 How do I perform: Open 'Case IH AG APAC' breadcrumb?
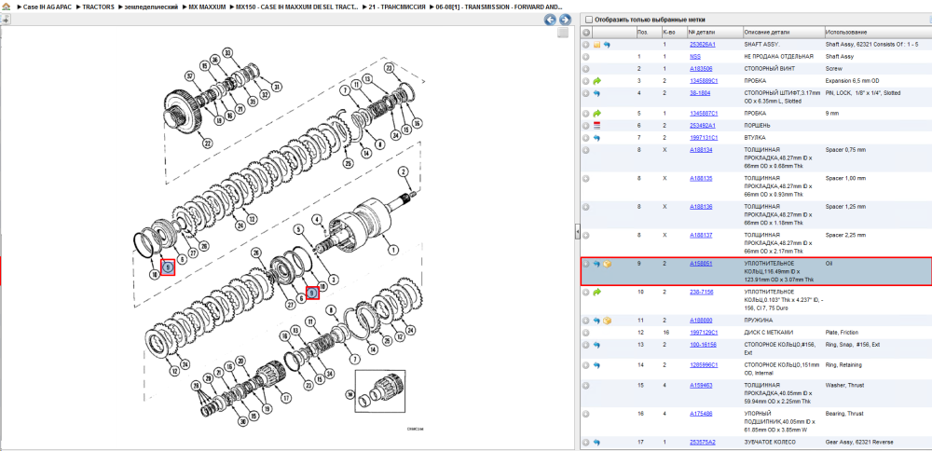tap(47, 7)
